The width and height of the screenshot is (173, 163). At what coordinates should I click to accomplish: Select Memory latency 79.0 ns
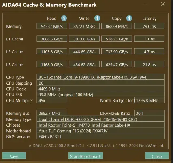[x=149, y=26]
